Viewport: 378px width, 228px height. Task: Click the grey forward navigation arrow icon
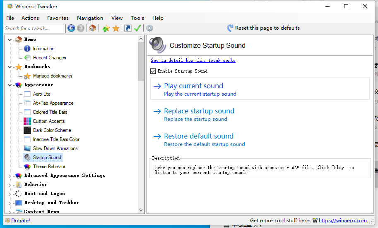[81, 28]
